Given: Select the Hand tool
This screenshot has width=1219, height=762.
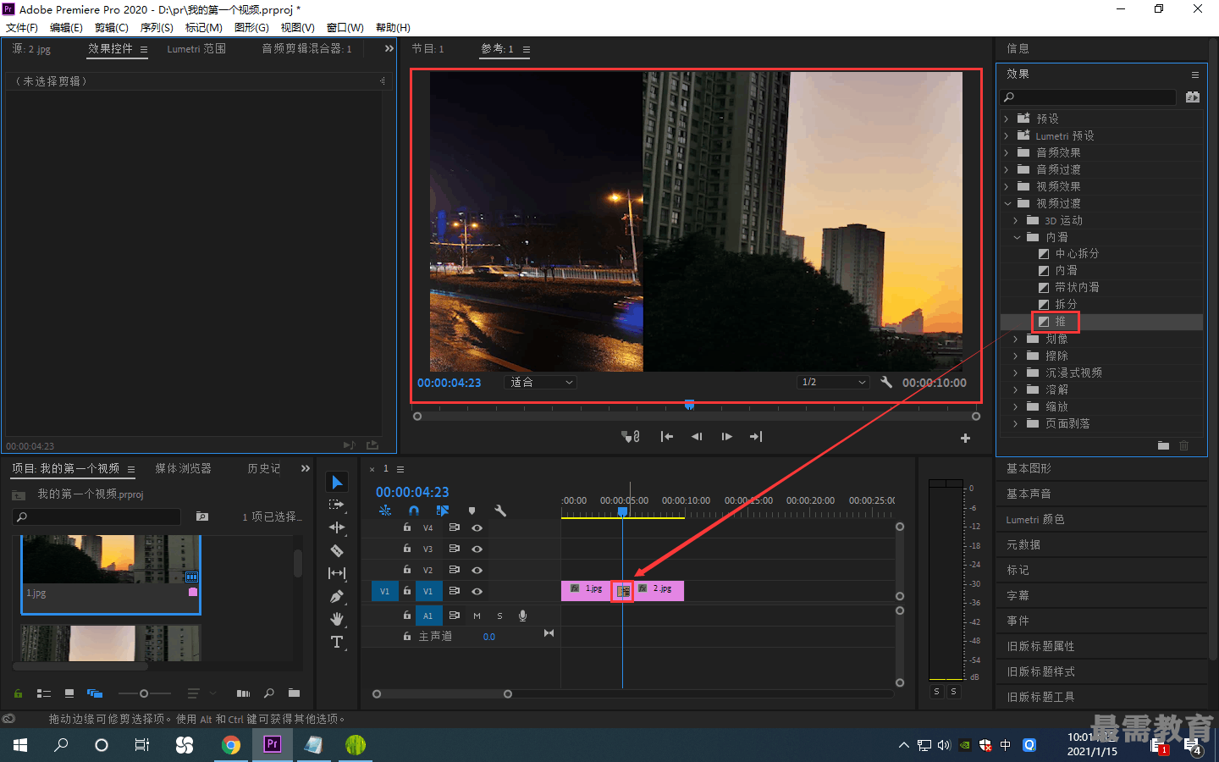Looking at the screenshot, I should 337,619.
